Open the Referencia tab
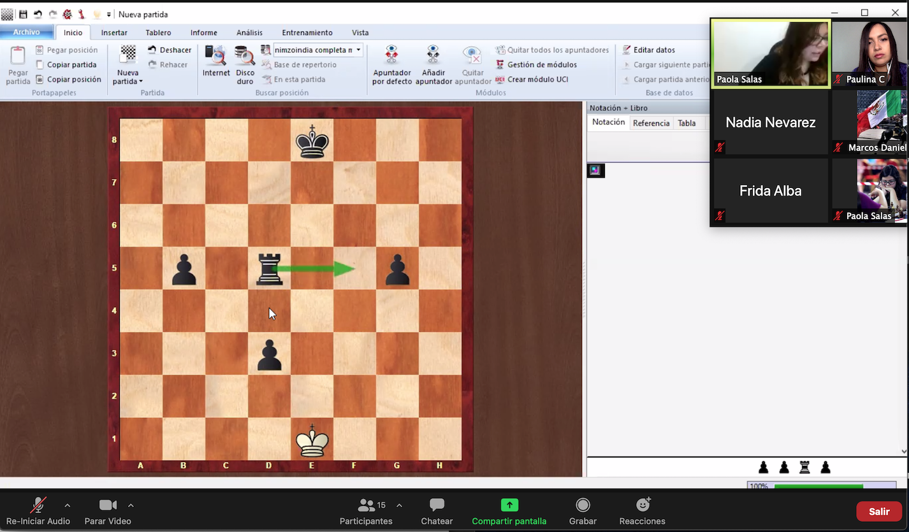 [651, 123]
